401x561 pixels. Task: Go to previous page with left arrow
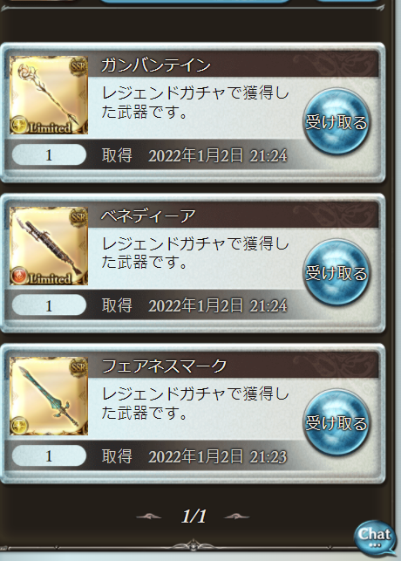[x=149, y=517]
